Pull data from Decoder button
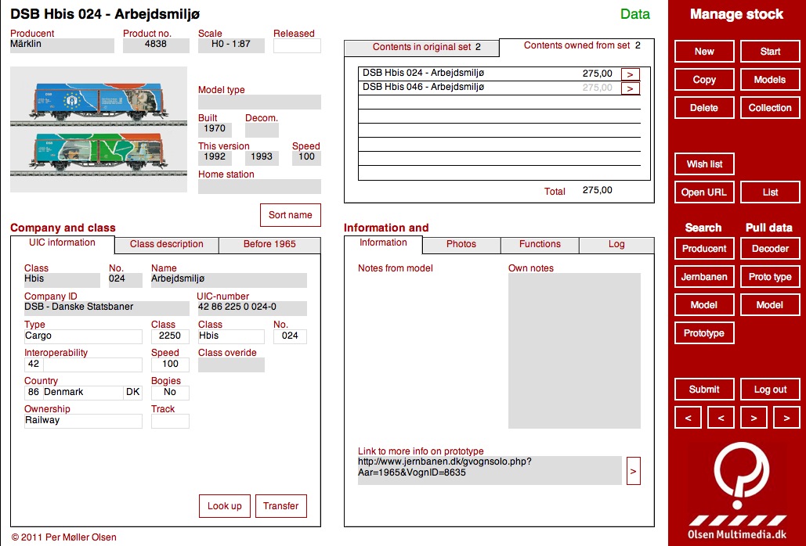806x546 pixels. point(770,249)
